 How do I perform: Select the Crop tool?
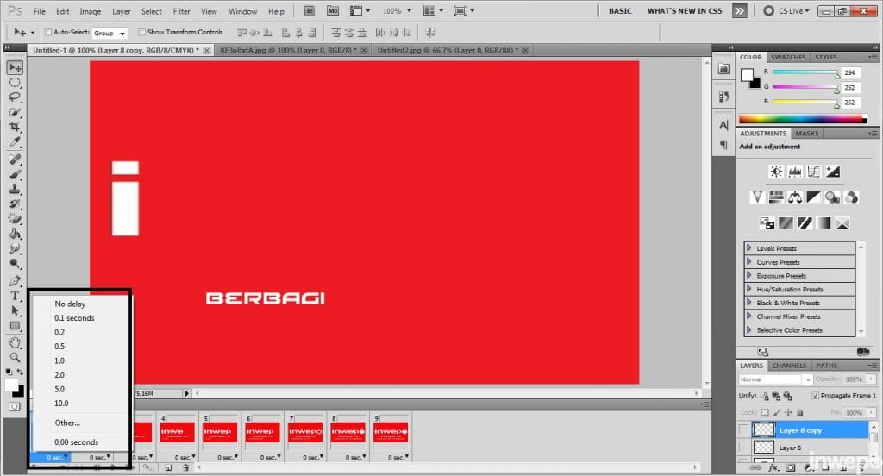15,127
